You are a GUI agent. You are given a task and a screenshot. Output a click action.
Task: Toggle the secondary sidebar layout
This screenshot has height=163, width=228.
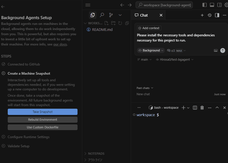tap(219, 5)
